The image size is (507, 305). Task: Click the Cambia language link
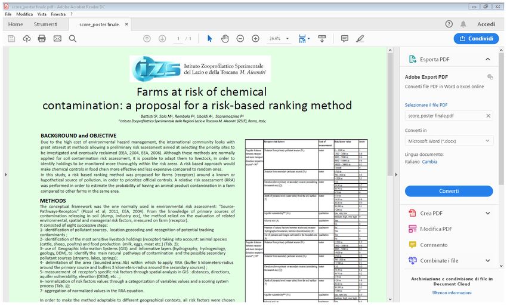(x=429, y=162)
